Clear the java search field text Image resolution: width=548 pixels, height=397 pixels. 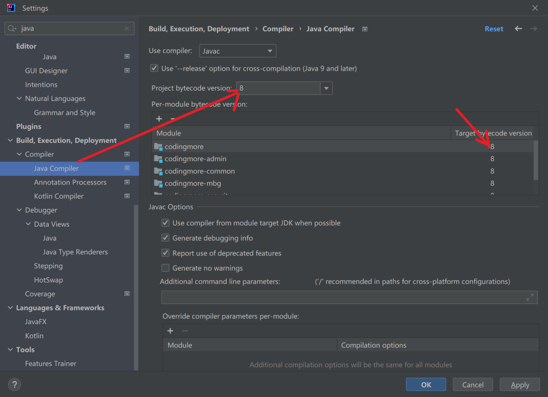127,29
